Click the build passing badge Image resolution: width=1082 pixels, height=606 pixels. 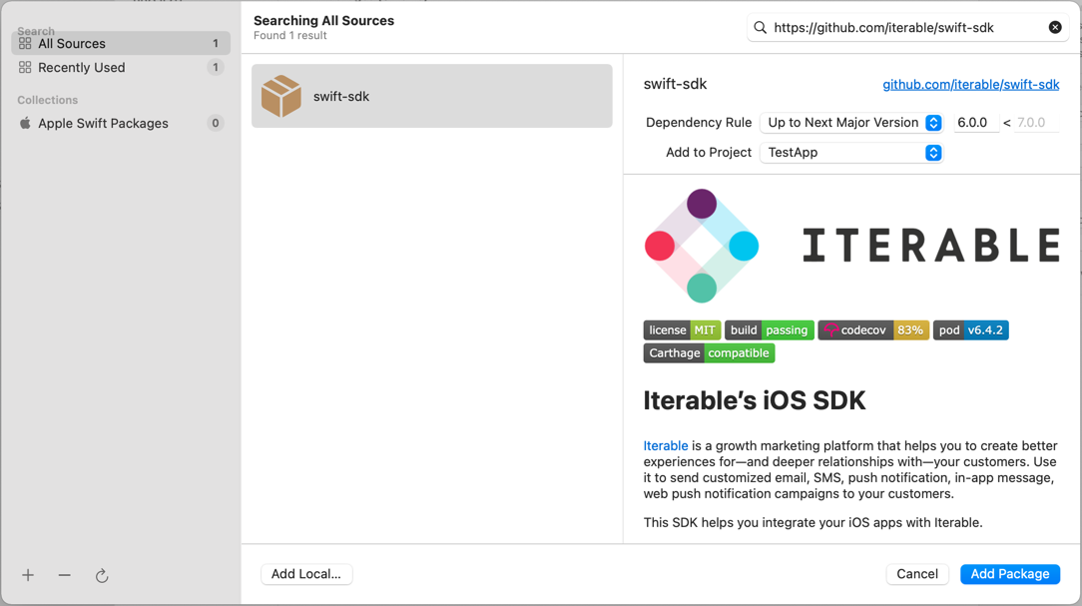tap(770, 329)
